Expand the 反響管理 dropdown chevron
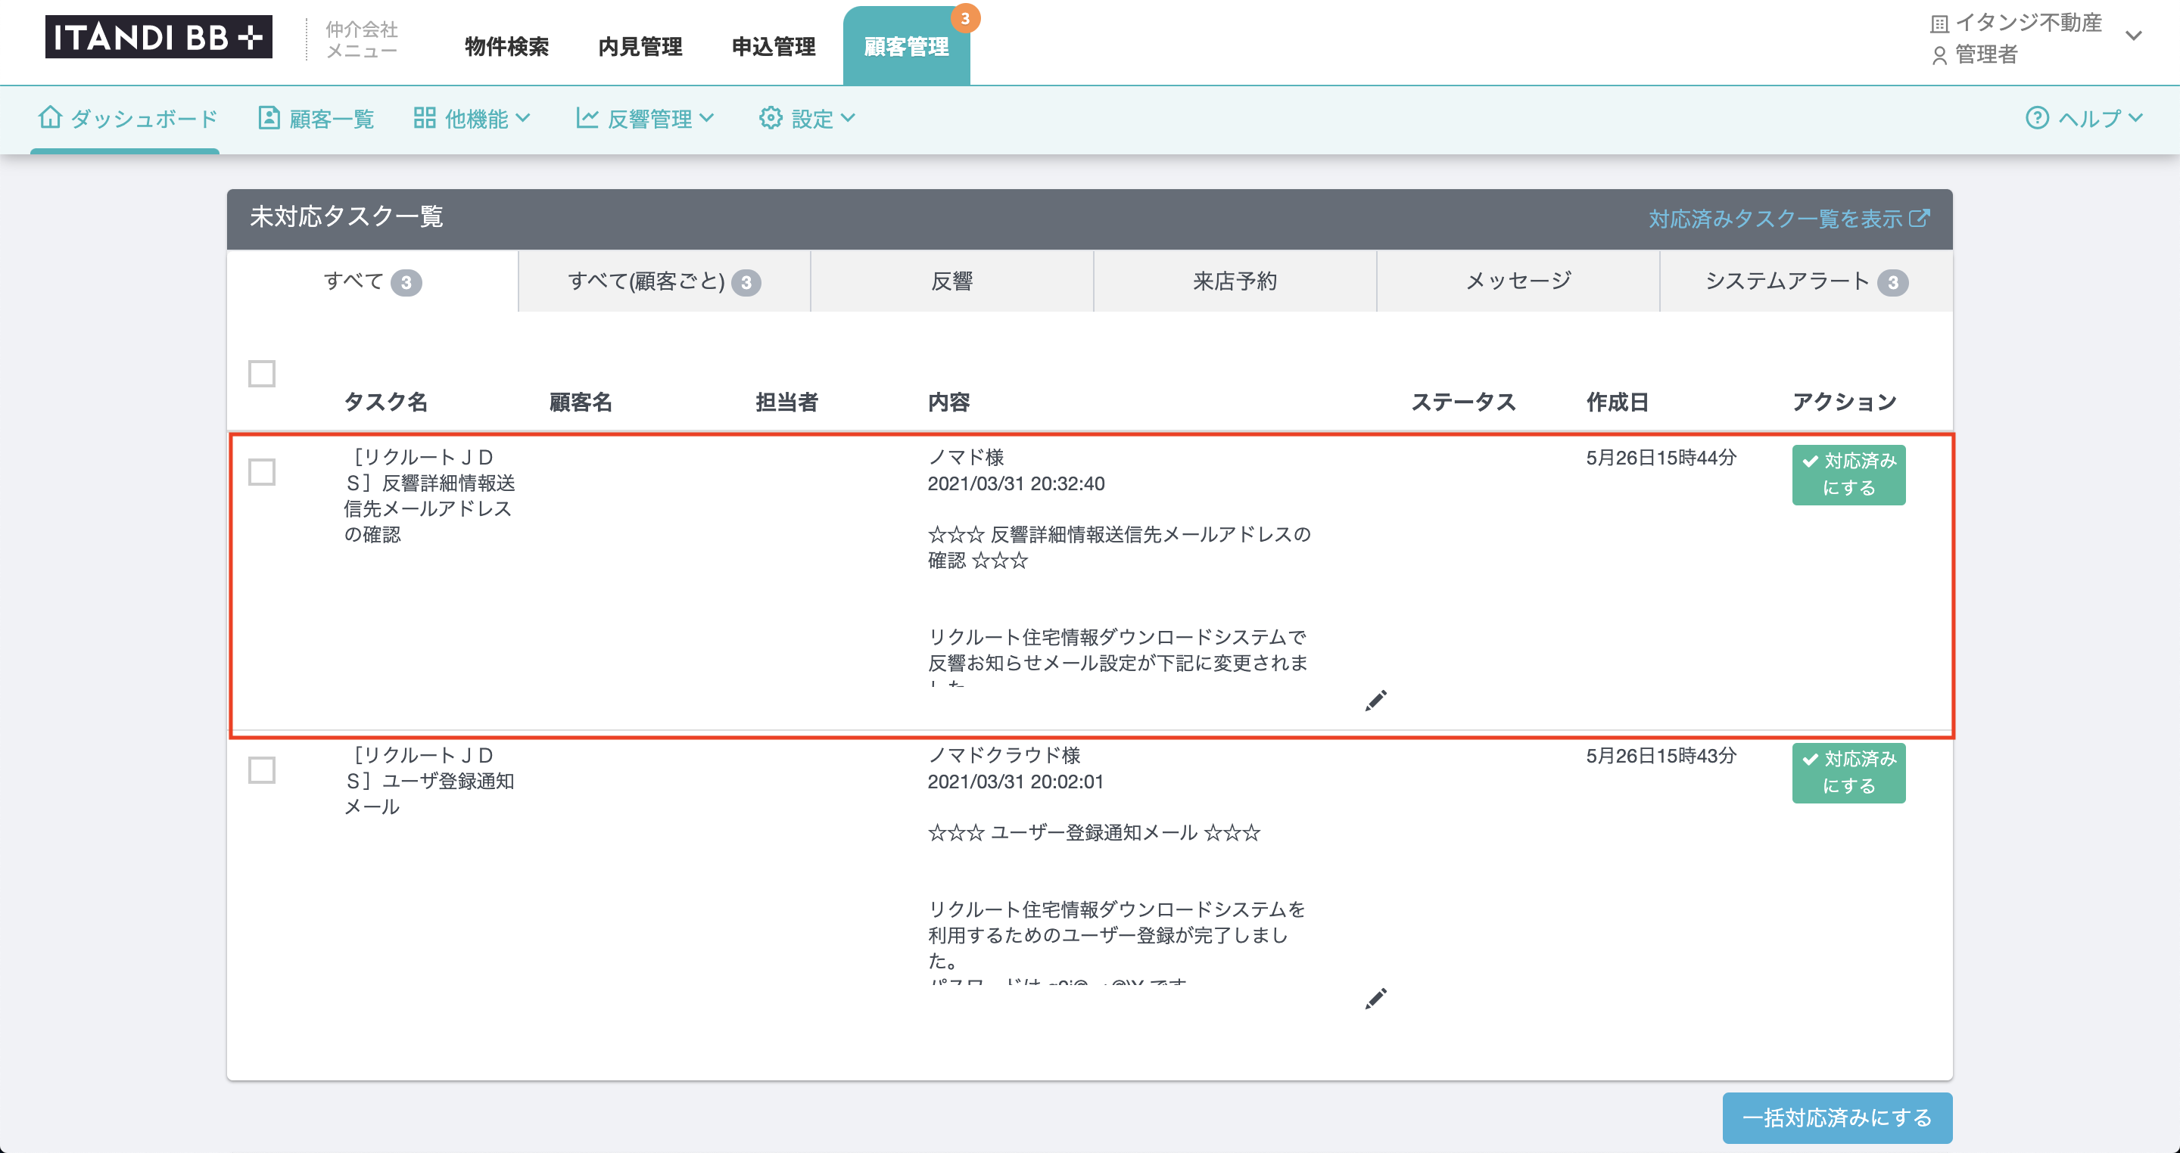Viewport: 2180px width, 1153px height. [707, 119]
